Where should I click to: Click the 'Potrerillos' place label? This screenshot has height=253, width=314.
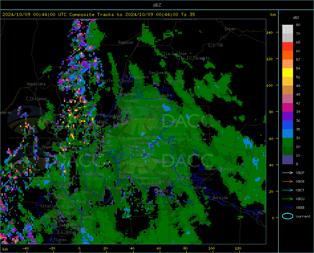click(x=64, y=143)
